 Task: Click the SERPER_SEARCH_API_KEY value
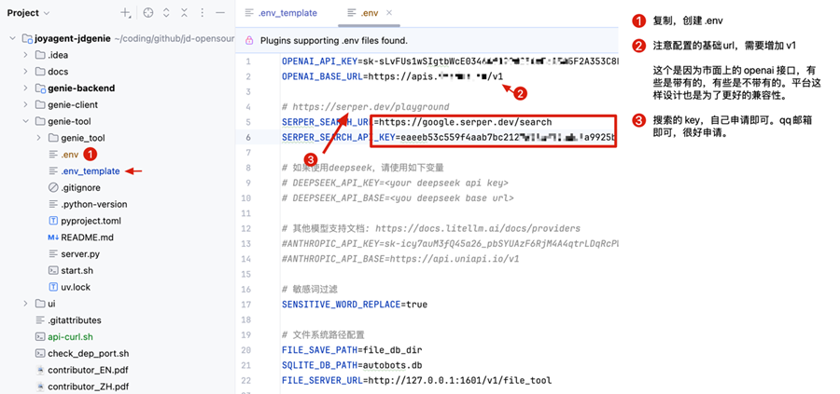click(509, 138)
